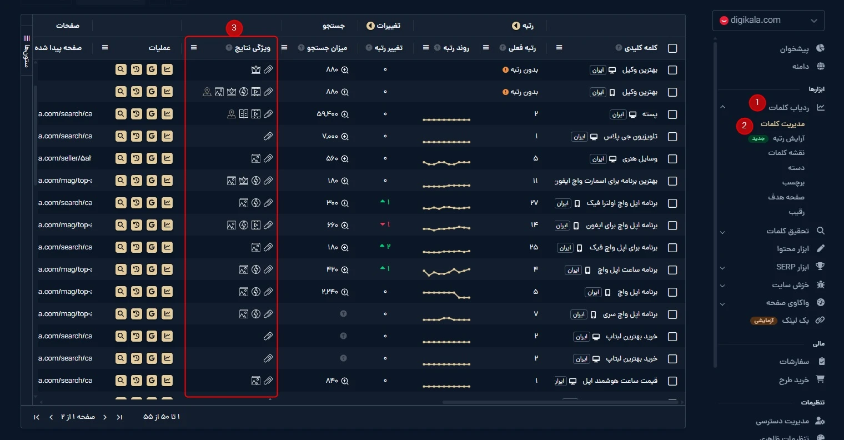844x440 pixels.
Task: Collapse the ردیاب کلمات sidebar section
Action: coord(722,107)
